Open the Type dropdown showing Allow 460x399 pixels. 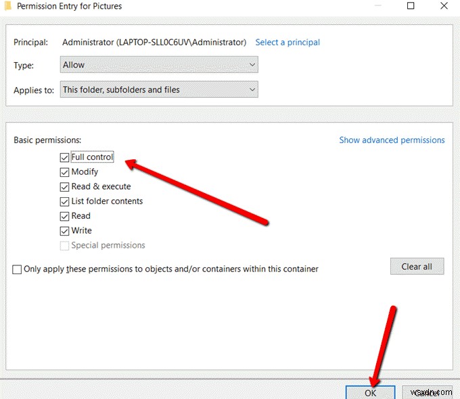(x=159, y=65)
